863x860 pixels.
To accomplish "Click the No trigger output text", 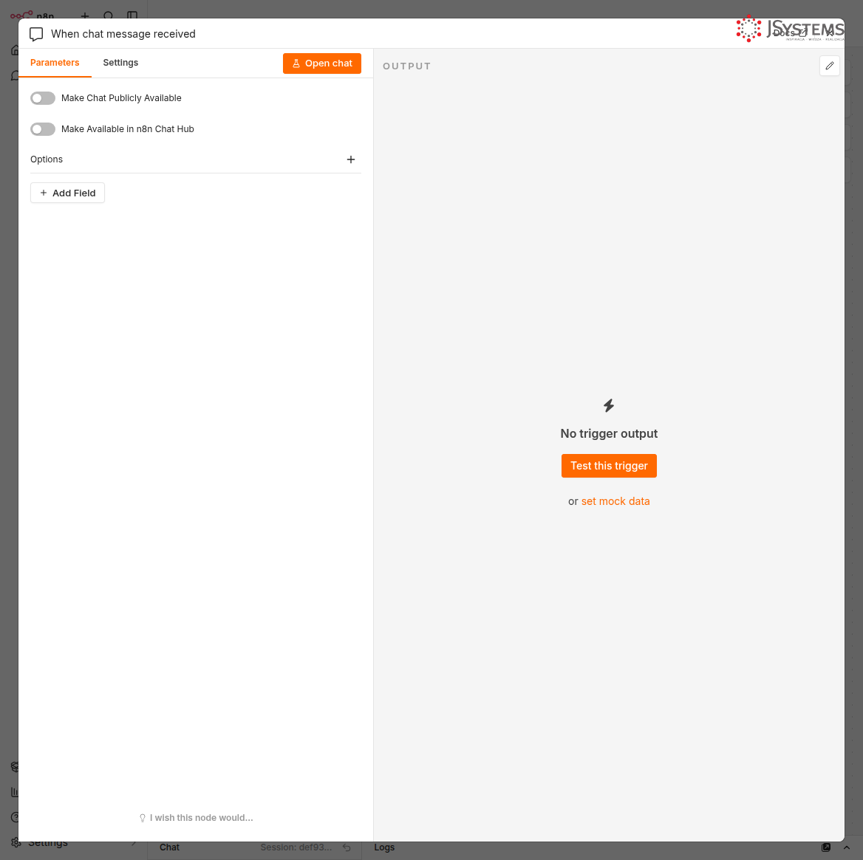I will (609, 433).
